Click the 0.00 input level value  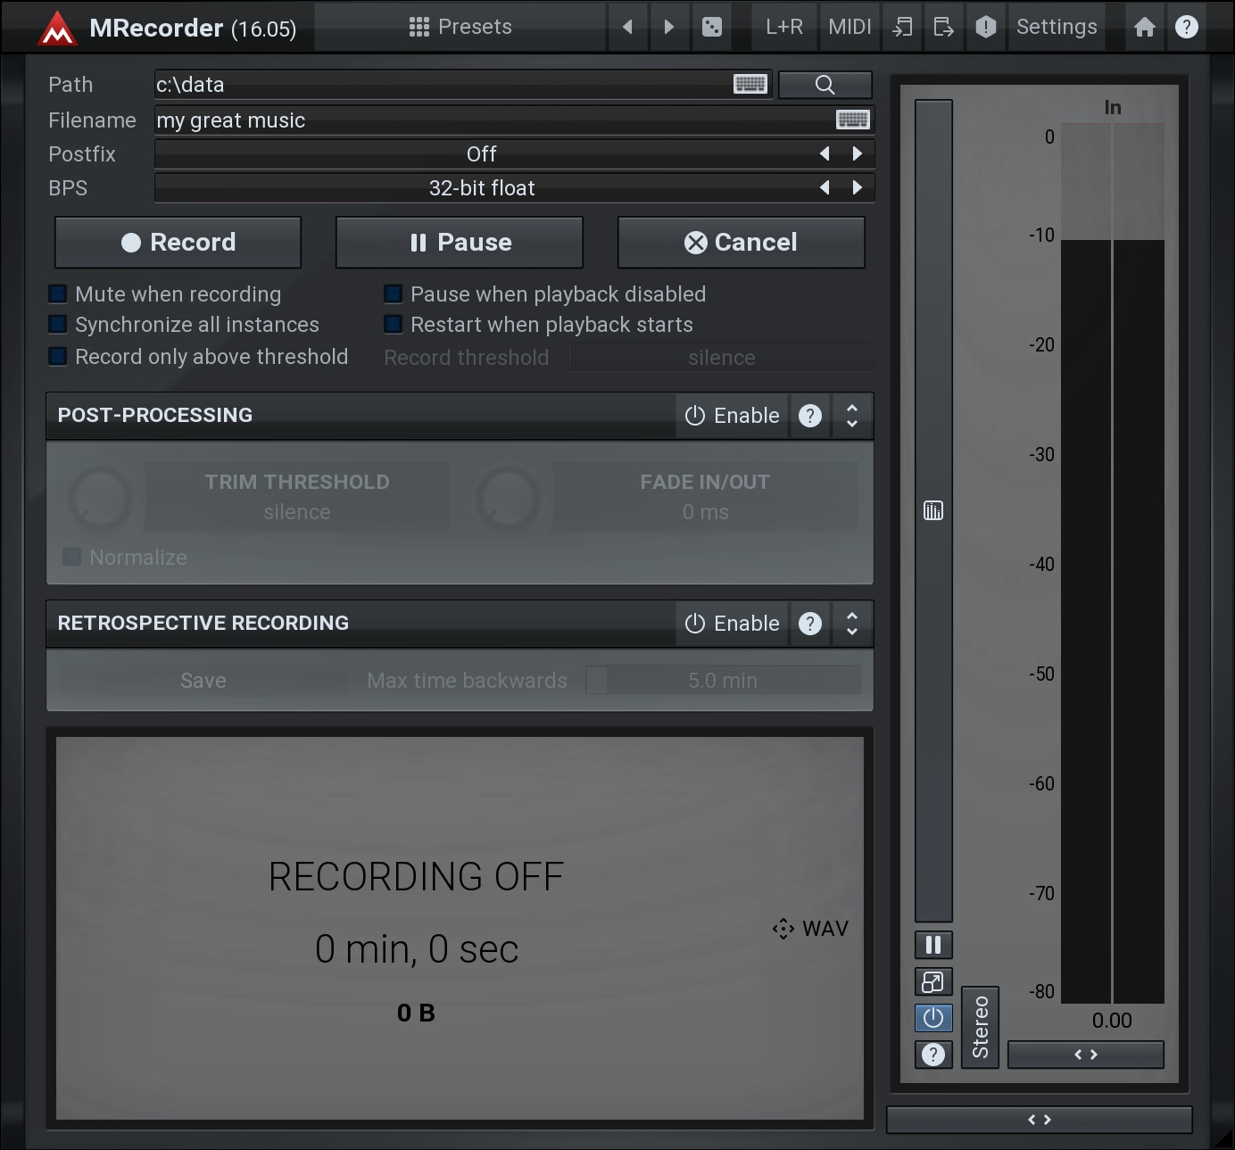[1112, 1021]
